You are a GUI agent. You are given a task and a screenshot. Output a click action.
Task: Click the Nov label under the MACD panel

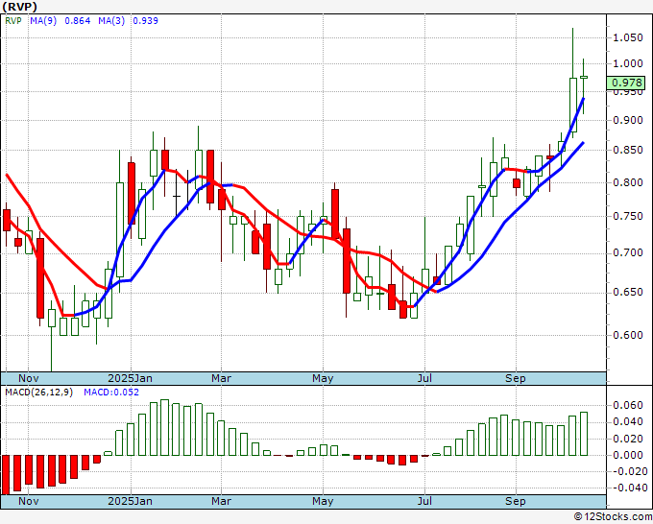point(29,501)
